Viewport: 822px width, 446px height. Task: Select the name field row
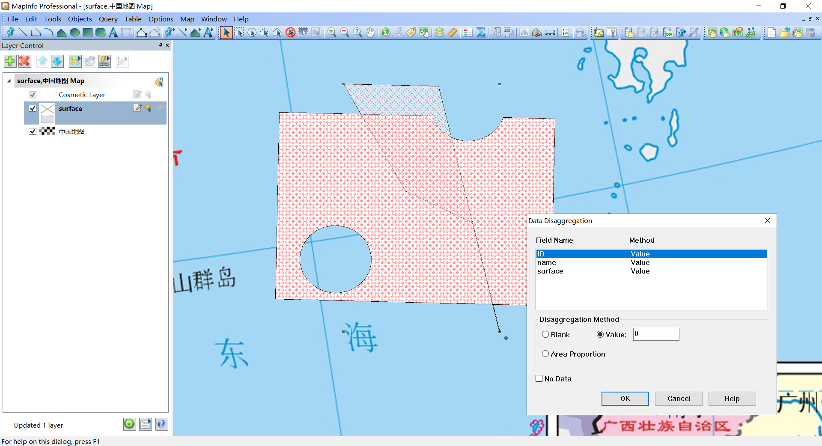tap(651, 262)
